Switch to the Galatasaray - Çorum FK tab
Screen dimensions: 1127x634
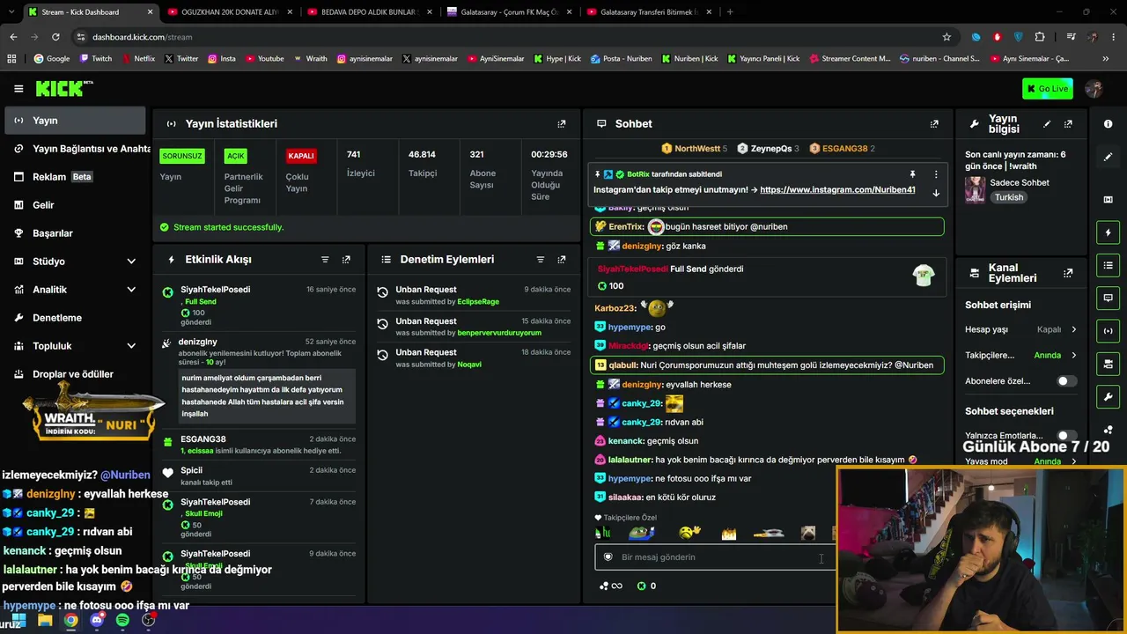coord(509,12)
